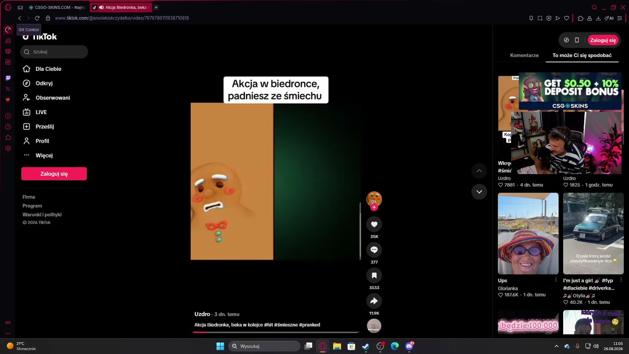629x354 pixels.
Task: Click the #pranked hashtag in the caption
Action: pyautogui.click(x=310, y=325)
